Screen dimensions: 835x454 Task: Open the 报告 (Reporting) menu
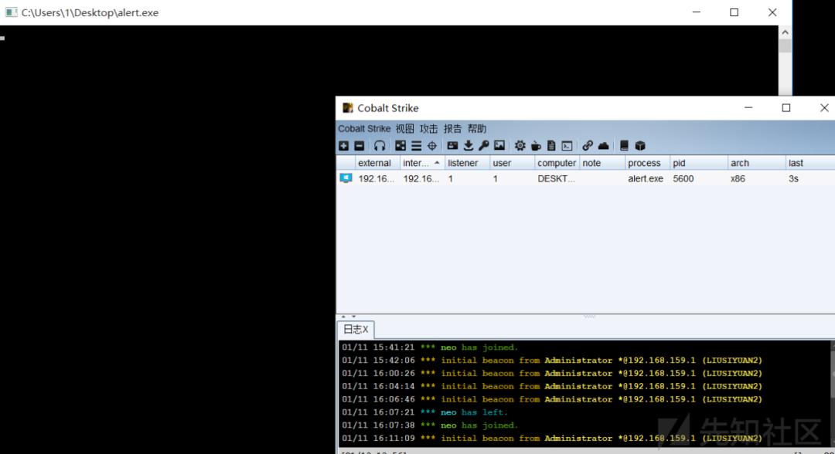[x=452, y=129]
